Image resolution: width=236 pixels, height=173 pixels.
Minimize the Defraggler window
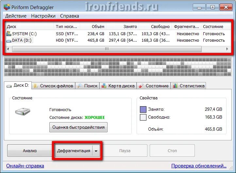pos(199,7)
